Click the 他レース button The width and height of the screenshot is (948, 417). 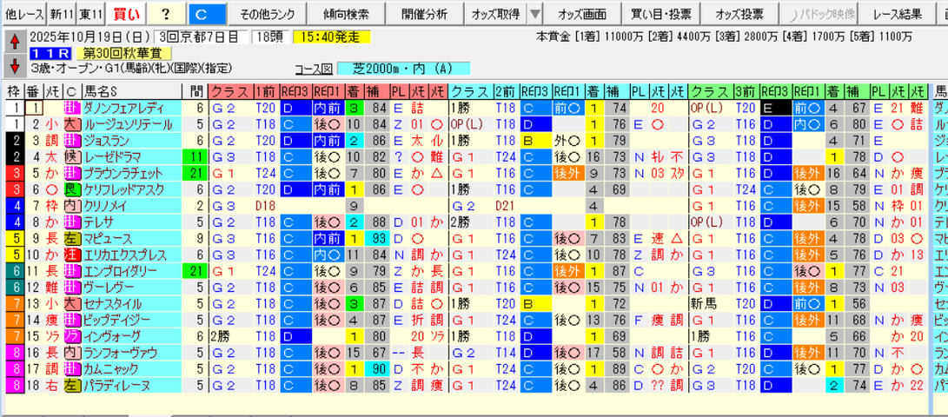coord(23,13)
